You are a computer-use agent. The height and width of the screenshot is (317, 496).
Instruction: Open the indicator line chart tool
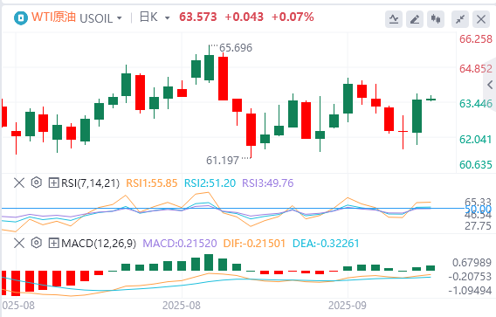pos(394,19)
